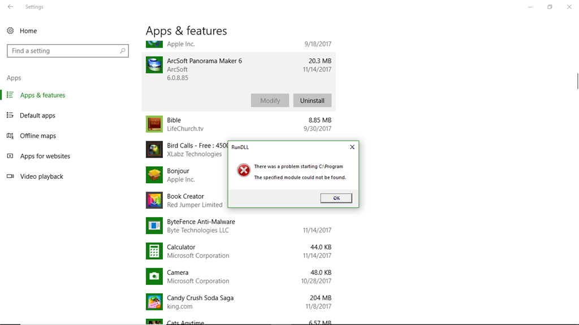Select the Candy Crush Soda Saga name
579x325 pixels.
point(200,298)
